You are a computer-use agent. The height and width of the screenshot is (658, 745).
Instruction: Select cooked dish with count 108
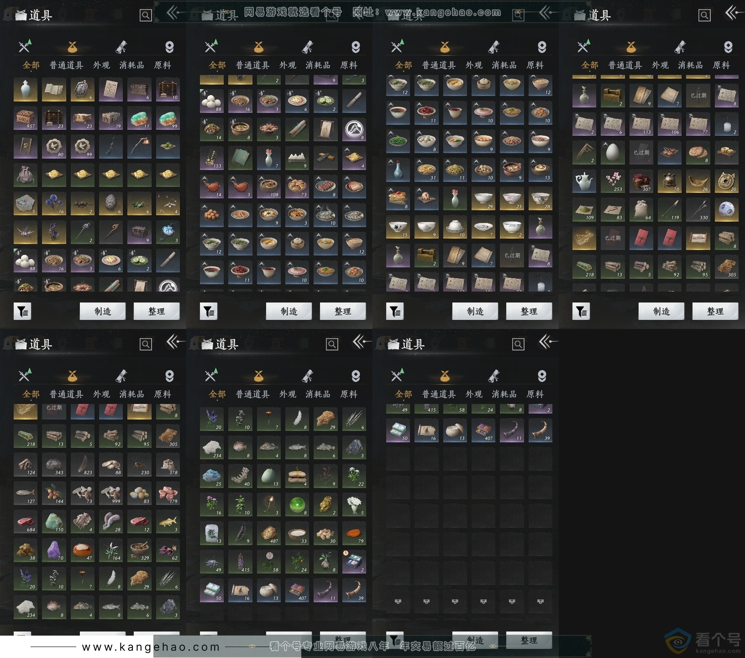tap(268, 187)
